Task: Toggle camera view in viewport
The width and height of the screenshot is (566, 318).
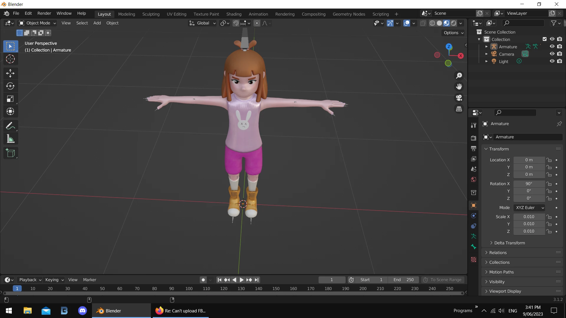Action: (459, 98)
